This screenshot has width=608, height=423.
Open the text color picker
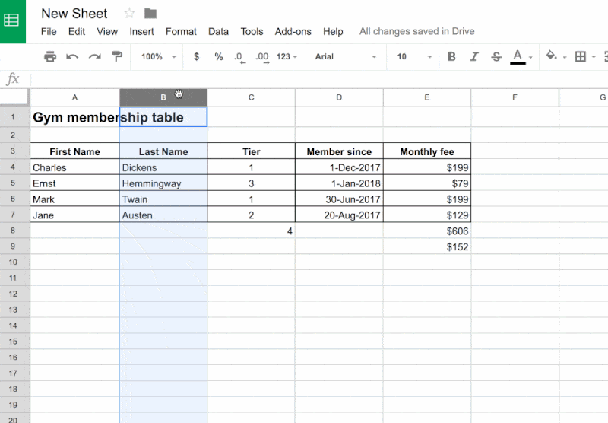click(x=519, y=57)
